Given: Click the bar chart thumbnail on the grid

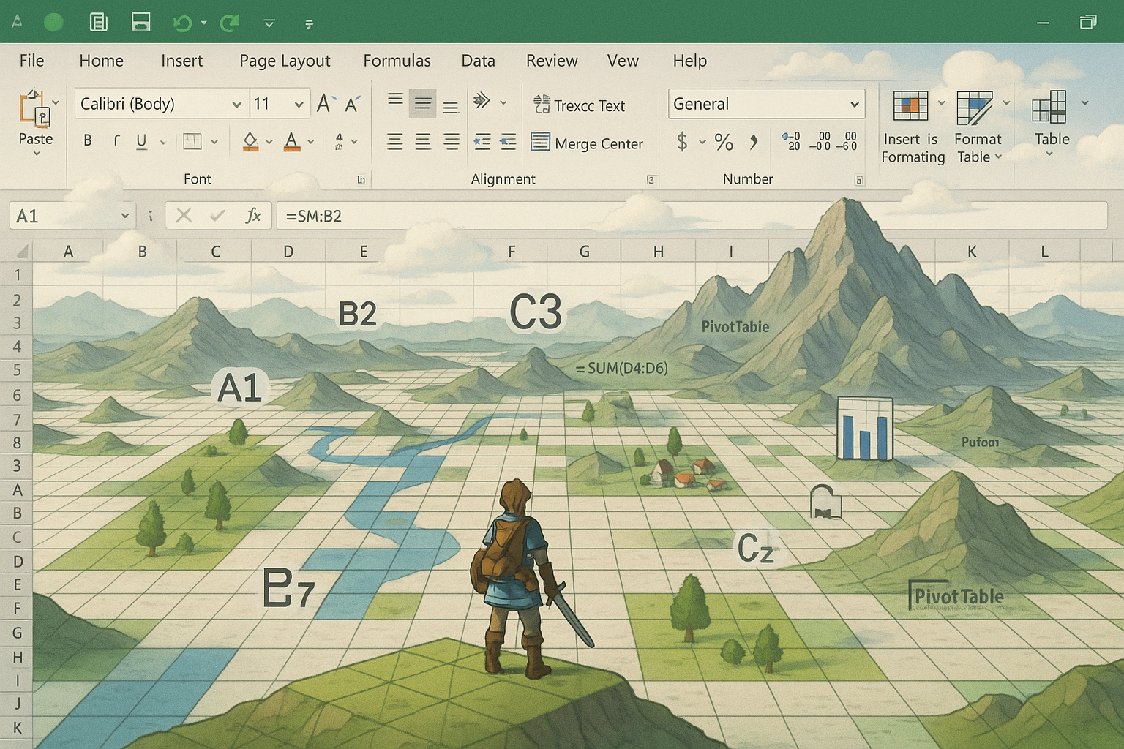Looking at the screenshot, I should click(x=865, y=429).
